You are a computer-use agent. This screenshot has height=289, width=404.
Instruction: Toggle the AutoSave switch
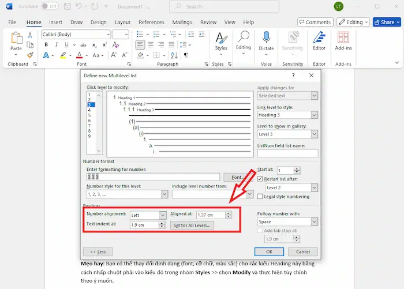coord(50,6)
